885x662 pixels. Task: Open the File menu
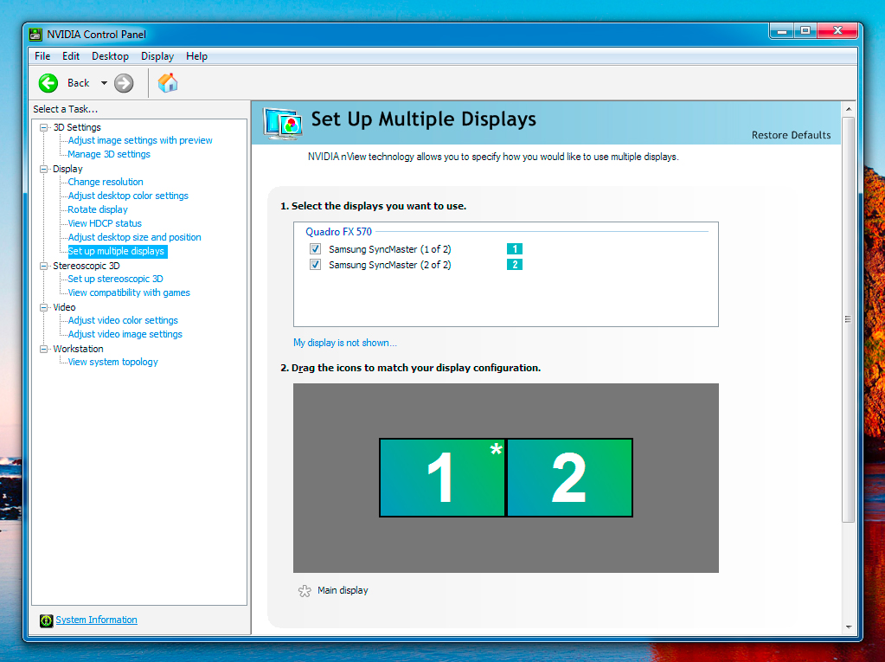pyautogui.click(x=42, y=56)
